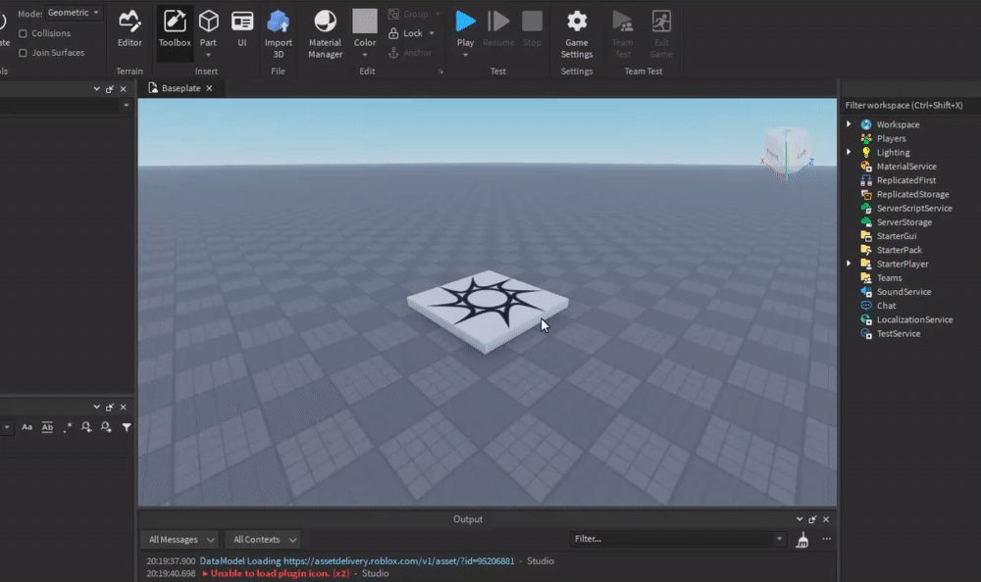Viewport: 981px width, 582px height.
Task: Toggle the whole word Ab search option
Action: (47, 427)
